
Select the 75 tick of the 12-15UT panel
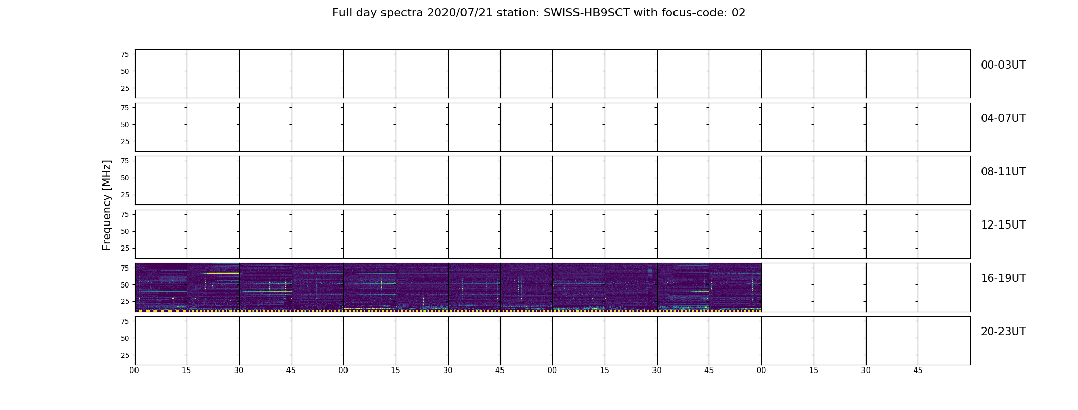click(x=125, y=214)
